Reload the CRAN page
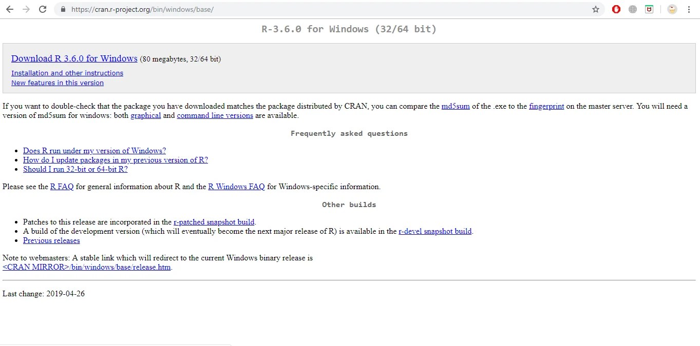 point(43,9)
